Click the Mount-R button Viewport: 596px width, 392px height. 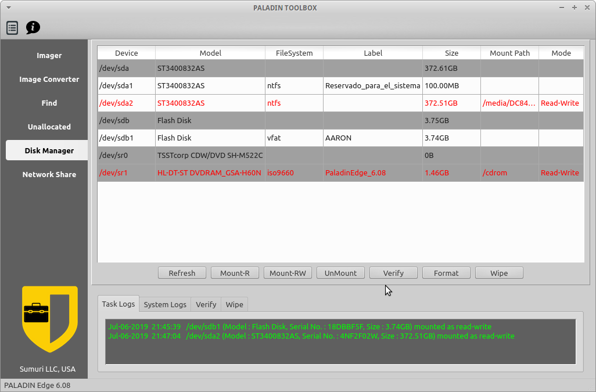click(x=235, y=273)
